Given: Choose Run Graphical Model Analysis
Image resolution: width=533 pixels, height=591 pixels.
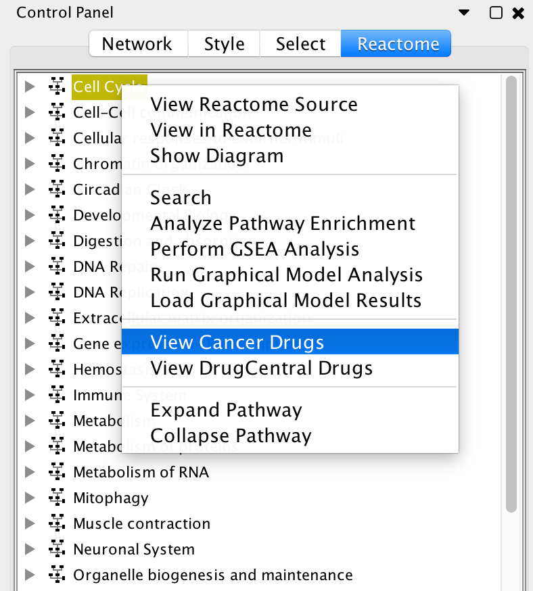Looking at the screenshot, I should tap(290, 275).
